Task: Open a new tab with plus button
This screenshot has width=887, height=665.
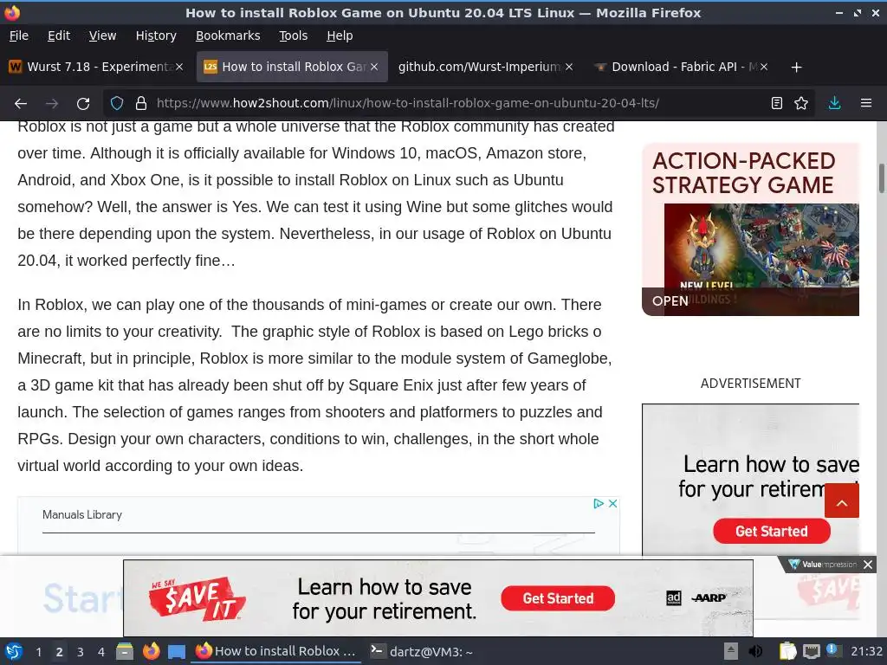Action: [797, 68]
